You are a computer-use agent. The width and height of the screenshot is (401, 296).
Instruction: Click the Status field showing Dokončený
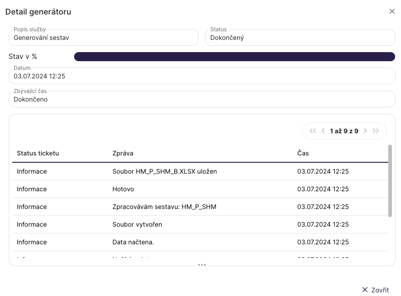click(300, 38)
